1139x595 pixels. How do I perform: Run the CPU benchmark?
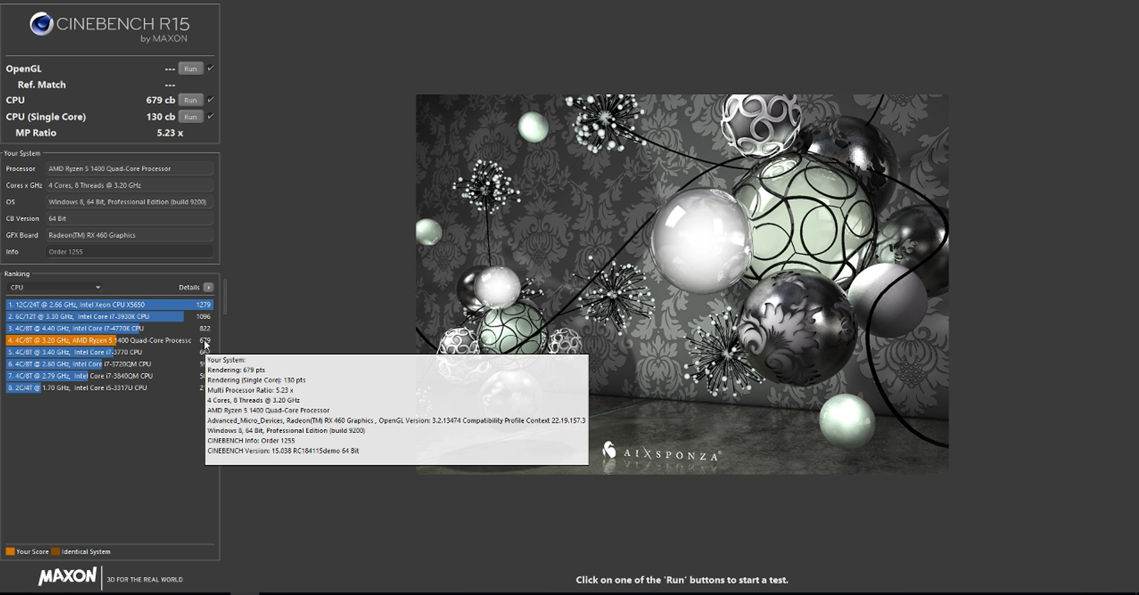pos(190,100)
